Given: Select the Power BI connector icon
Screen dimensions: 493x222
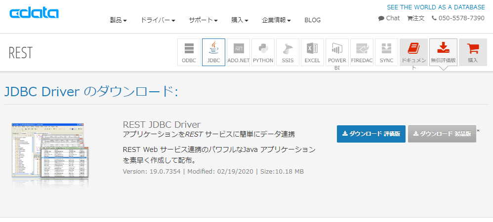Looking at the screenshot, I should (337, 52).
